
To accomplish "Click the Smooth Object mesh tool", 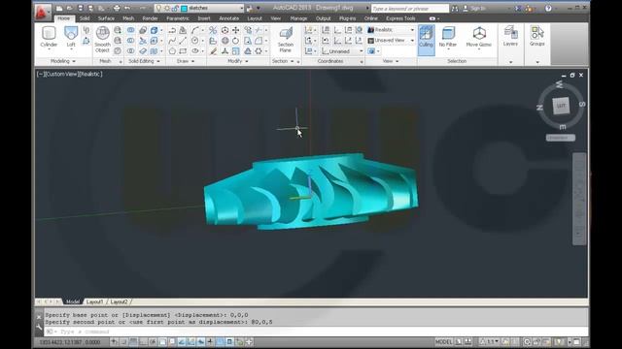I will [102, 40].
